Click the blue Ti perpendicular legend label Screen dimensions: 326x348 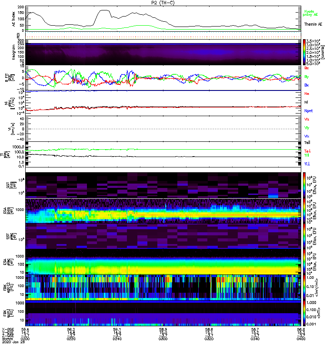tap(307, 164)
